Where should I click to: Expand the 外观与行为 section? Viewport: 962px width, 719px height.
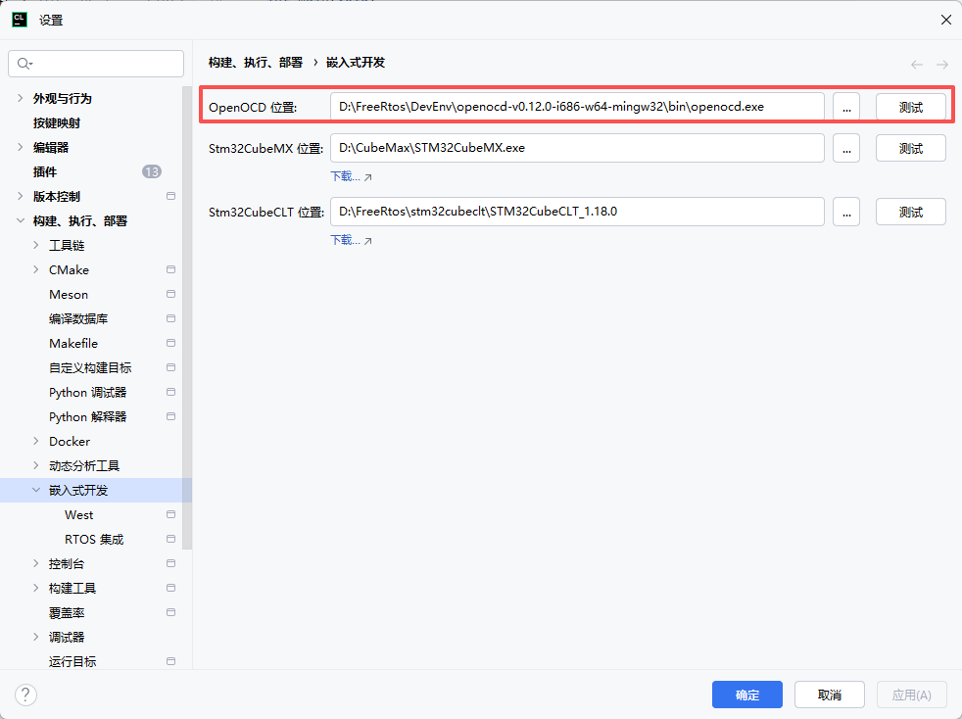21,98
